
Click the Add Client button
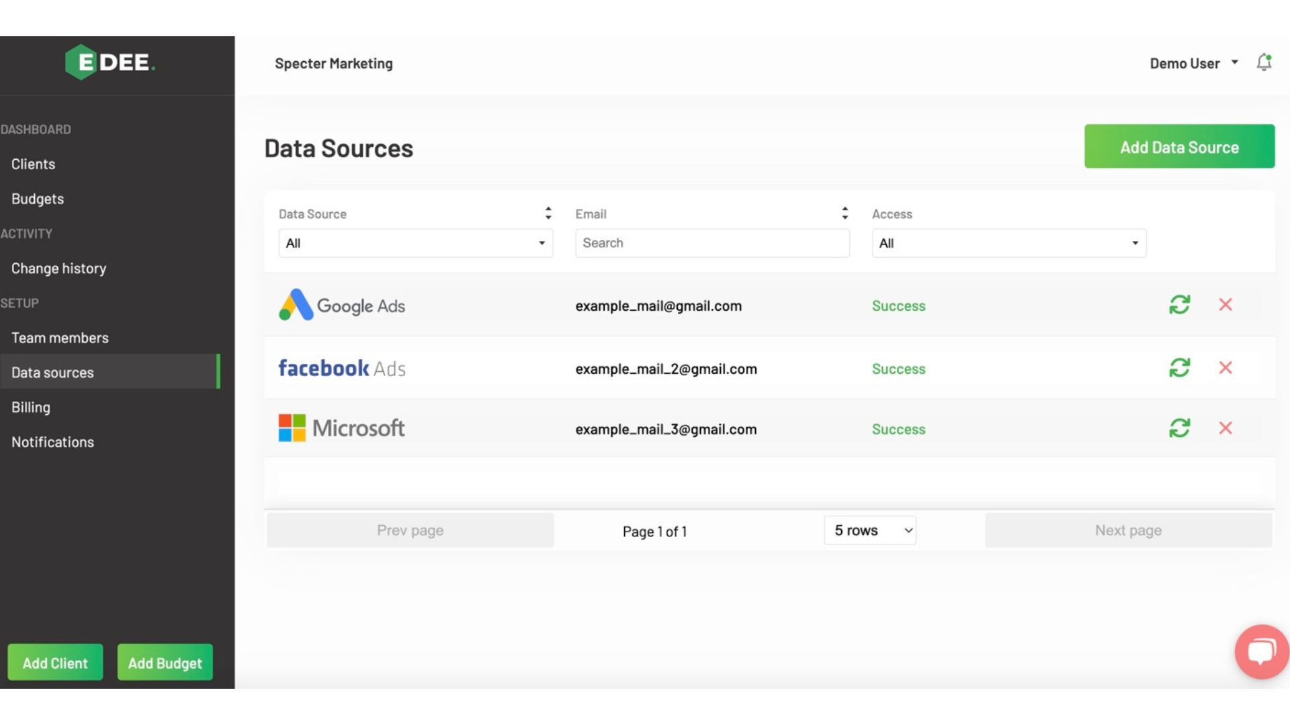pos(55,662)
